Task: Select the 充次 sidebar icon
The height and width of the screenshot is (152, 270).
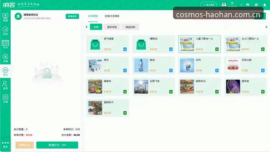Action: pyautogui.click(x=5, y=72)
